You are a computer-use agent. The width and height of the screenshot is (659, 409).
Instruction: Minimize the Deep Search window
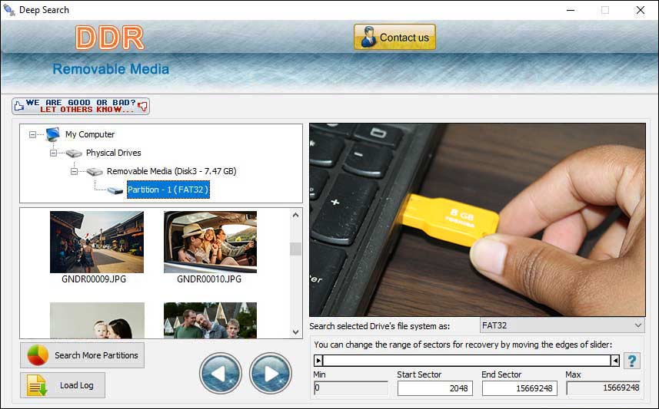(x=571, y=10)
